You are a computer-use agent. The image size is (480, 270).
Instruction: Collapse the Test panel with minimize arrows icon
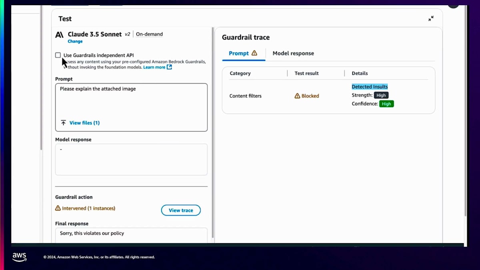431,18
